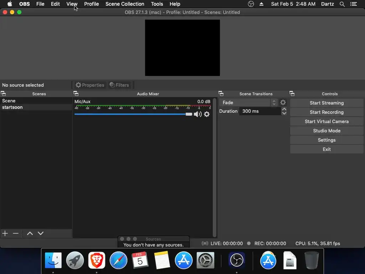Open the Fade transition dropdown
Screen dimensions: 365x274
tap(248, 102)
